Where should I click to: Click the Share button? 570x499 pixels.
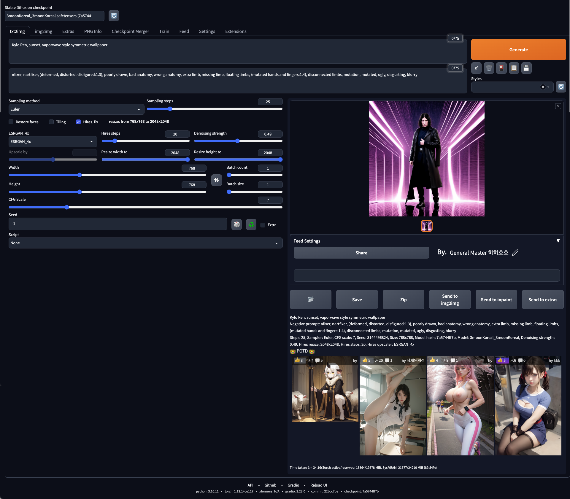[361, 253]
